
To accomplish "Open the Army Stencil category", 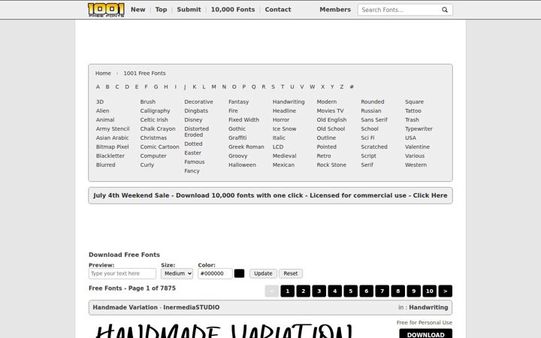I will (x=113, y=128).
